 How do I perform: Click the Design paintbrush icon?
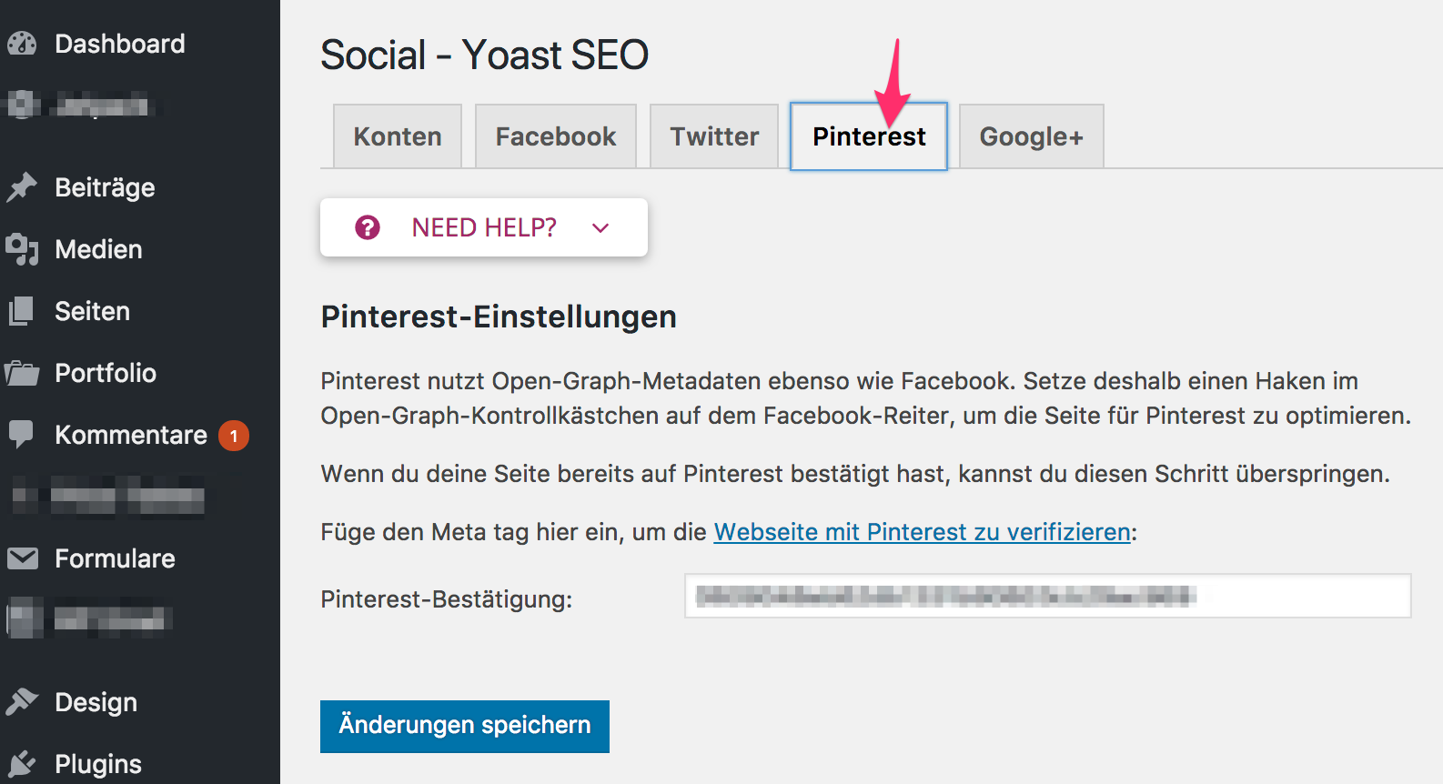click(22, 702)
